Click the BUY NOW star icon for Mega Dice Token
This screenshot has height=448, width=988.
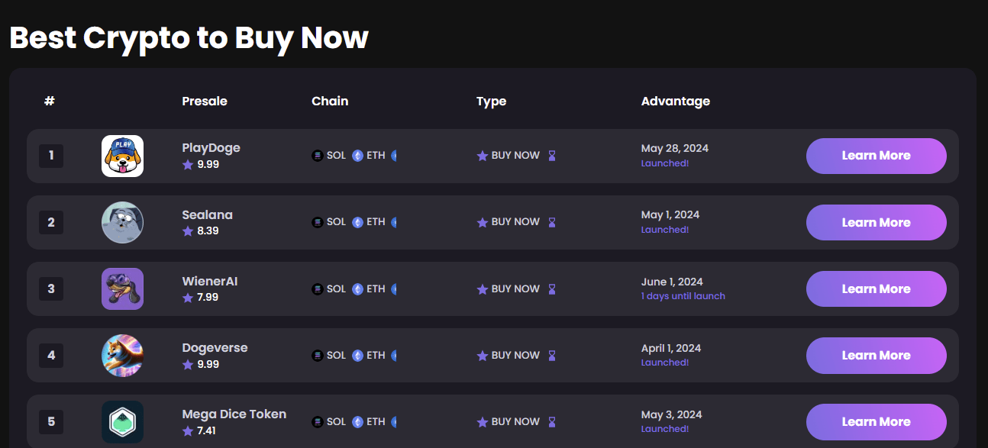482,422
